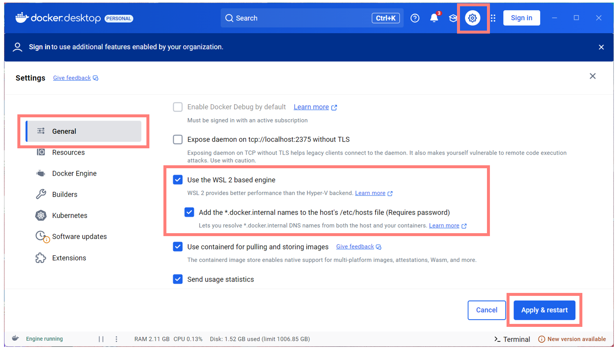Open engine options three-dot menu
Screen dimensions: 616x349
tap(116, 339)
